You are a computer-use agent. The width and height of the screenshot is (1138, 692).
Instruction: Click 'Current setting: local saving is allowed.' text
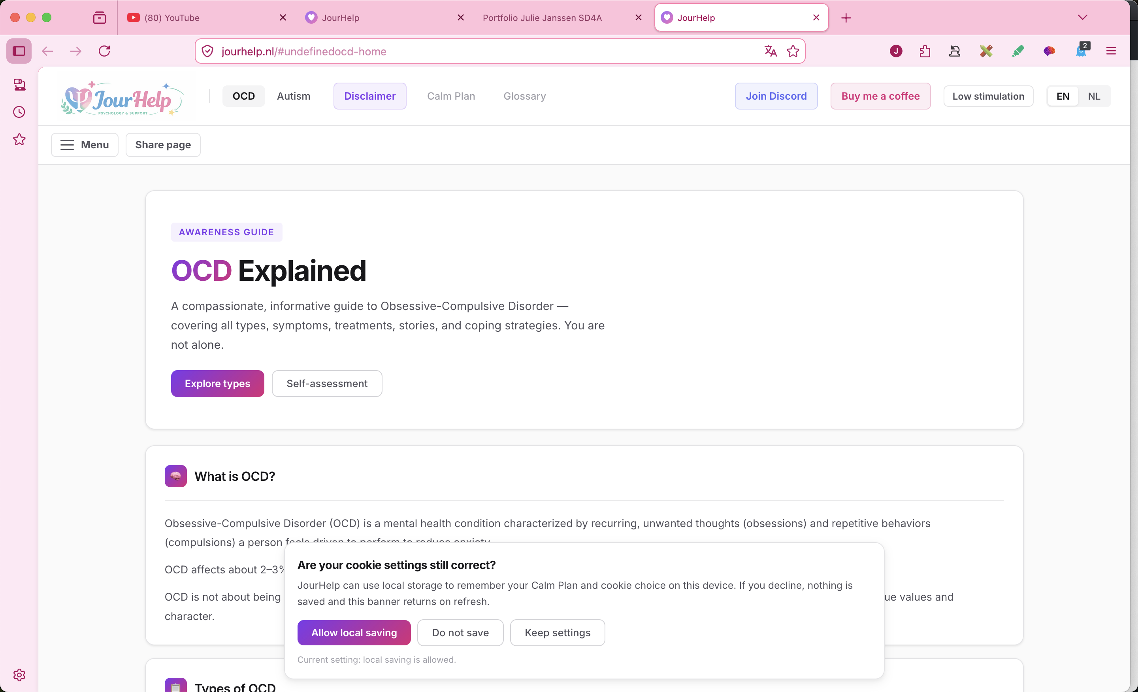[377, 660]
